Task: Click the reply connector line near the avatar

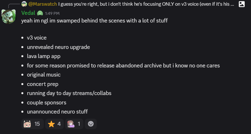Action: tap(14, 5)
